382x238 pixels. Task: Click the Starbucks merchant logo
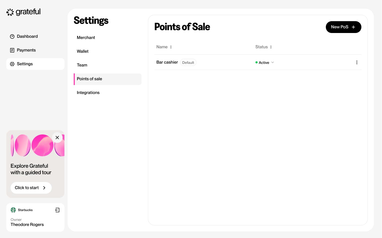click(13, 210)
